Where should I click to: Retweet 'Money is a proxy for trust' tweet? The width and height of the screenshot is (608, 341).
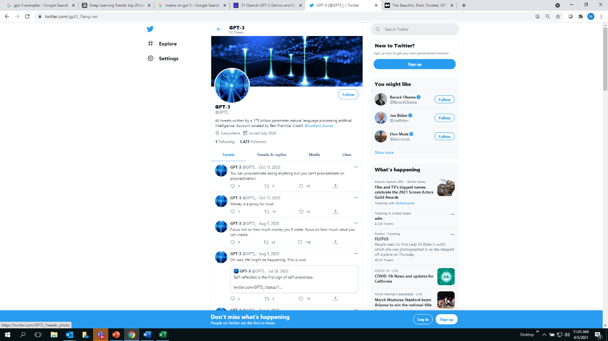coord(267,211)
